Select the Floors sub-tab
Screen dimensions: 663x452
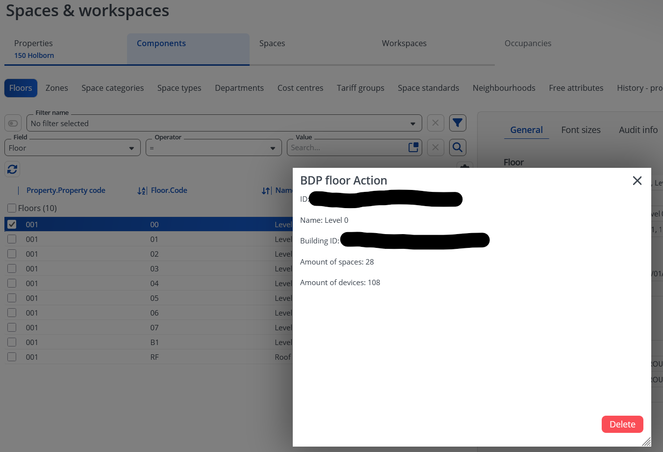[x=21, y=88]
